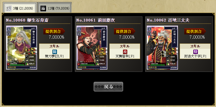Image resolution: width=216 pixels, height=107 pixels.
Task: Switch to the 極 12種 (79.000%) tab
Action: tap(54, 8)
